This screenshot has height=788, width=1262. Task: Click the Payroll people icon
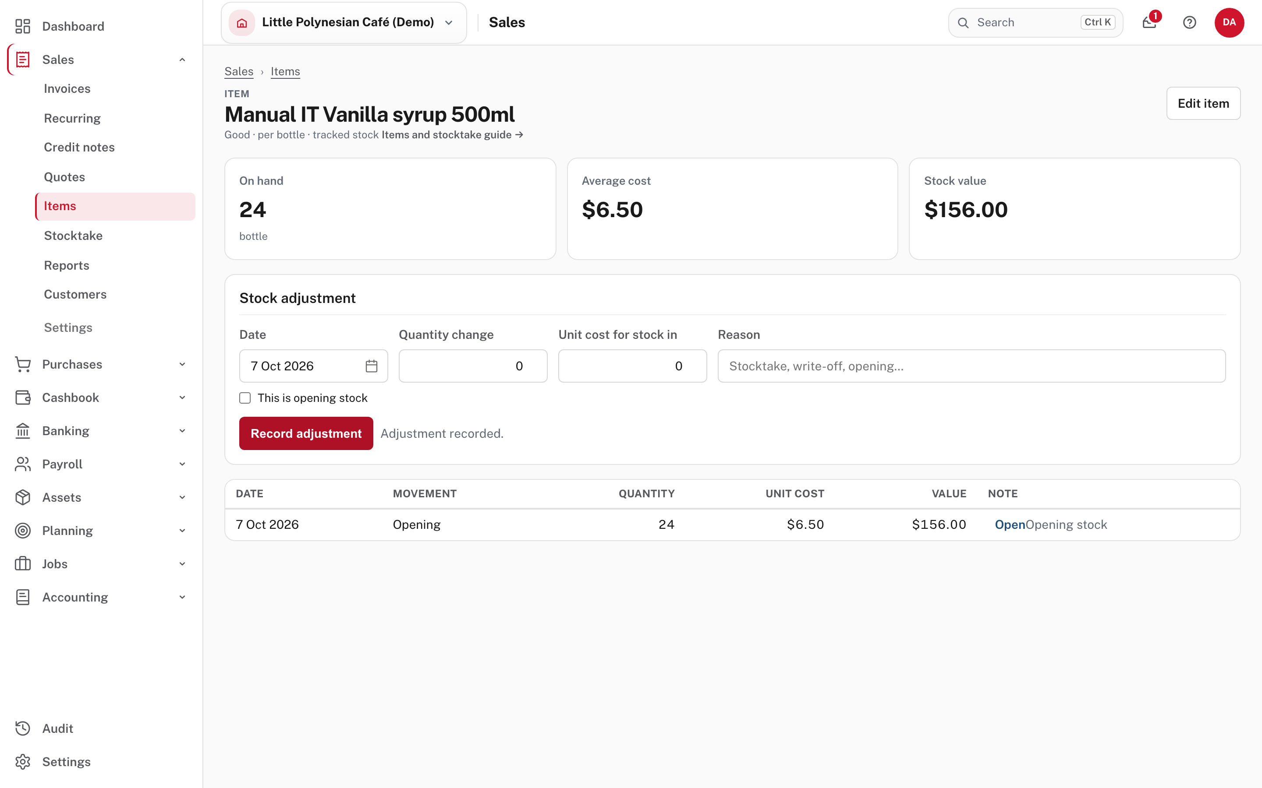[x=22, y=464]
